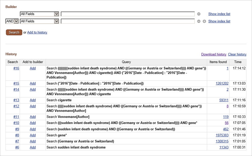Open the 1261202 items found result

tap(222, 84)
